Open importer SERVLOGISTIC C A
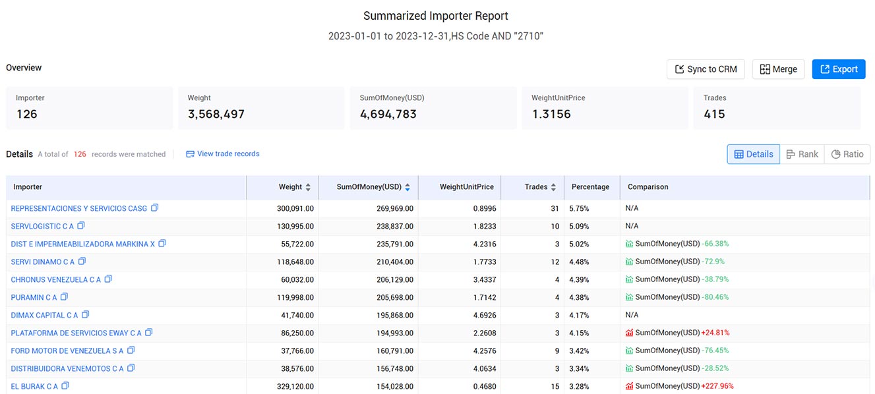875x394 pixels. [43, 226]
